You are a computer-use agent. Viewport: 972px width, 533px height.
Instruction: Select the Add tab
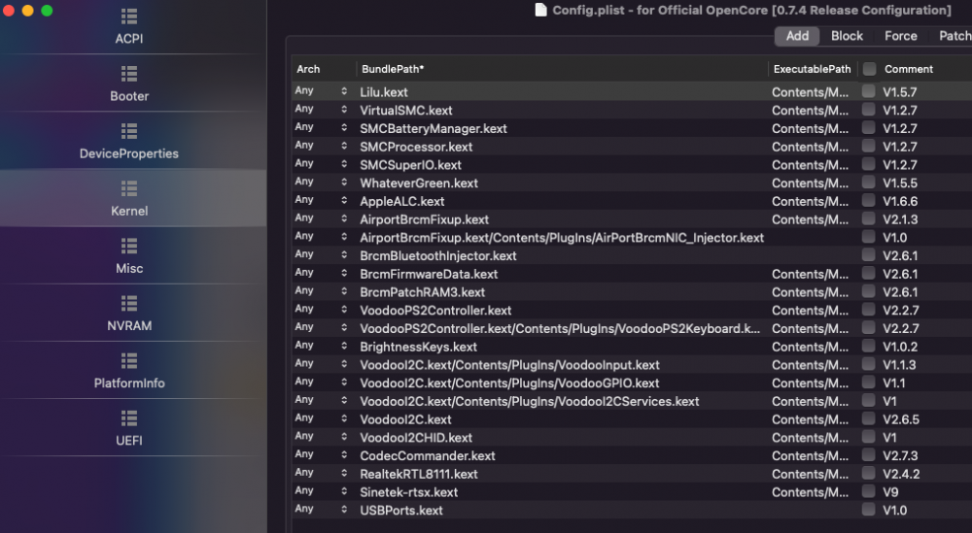(x=797, y=36)
